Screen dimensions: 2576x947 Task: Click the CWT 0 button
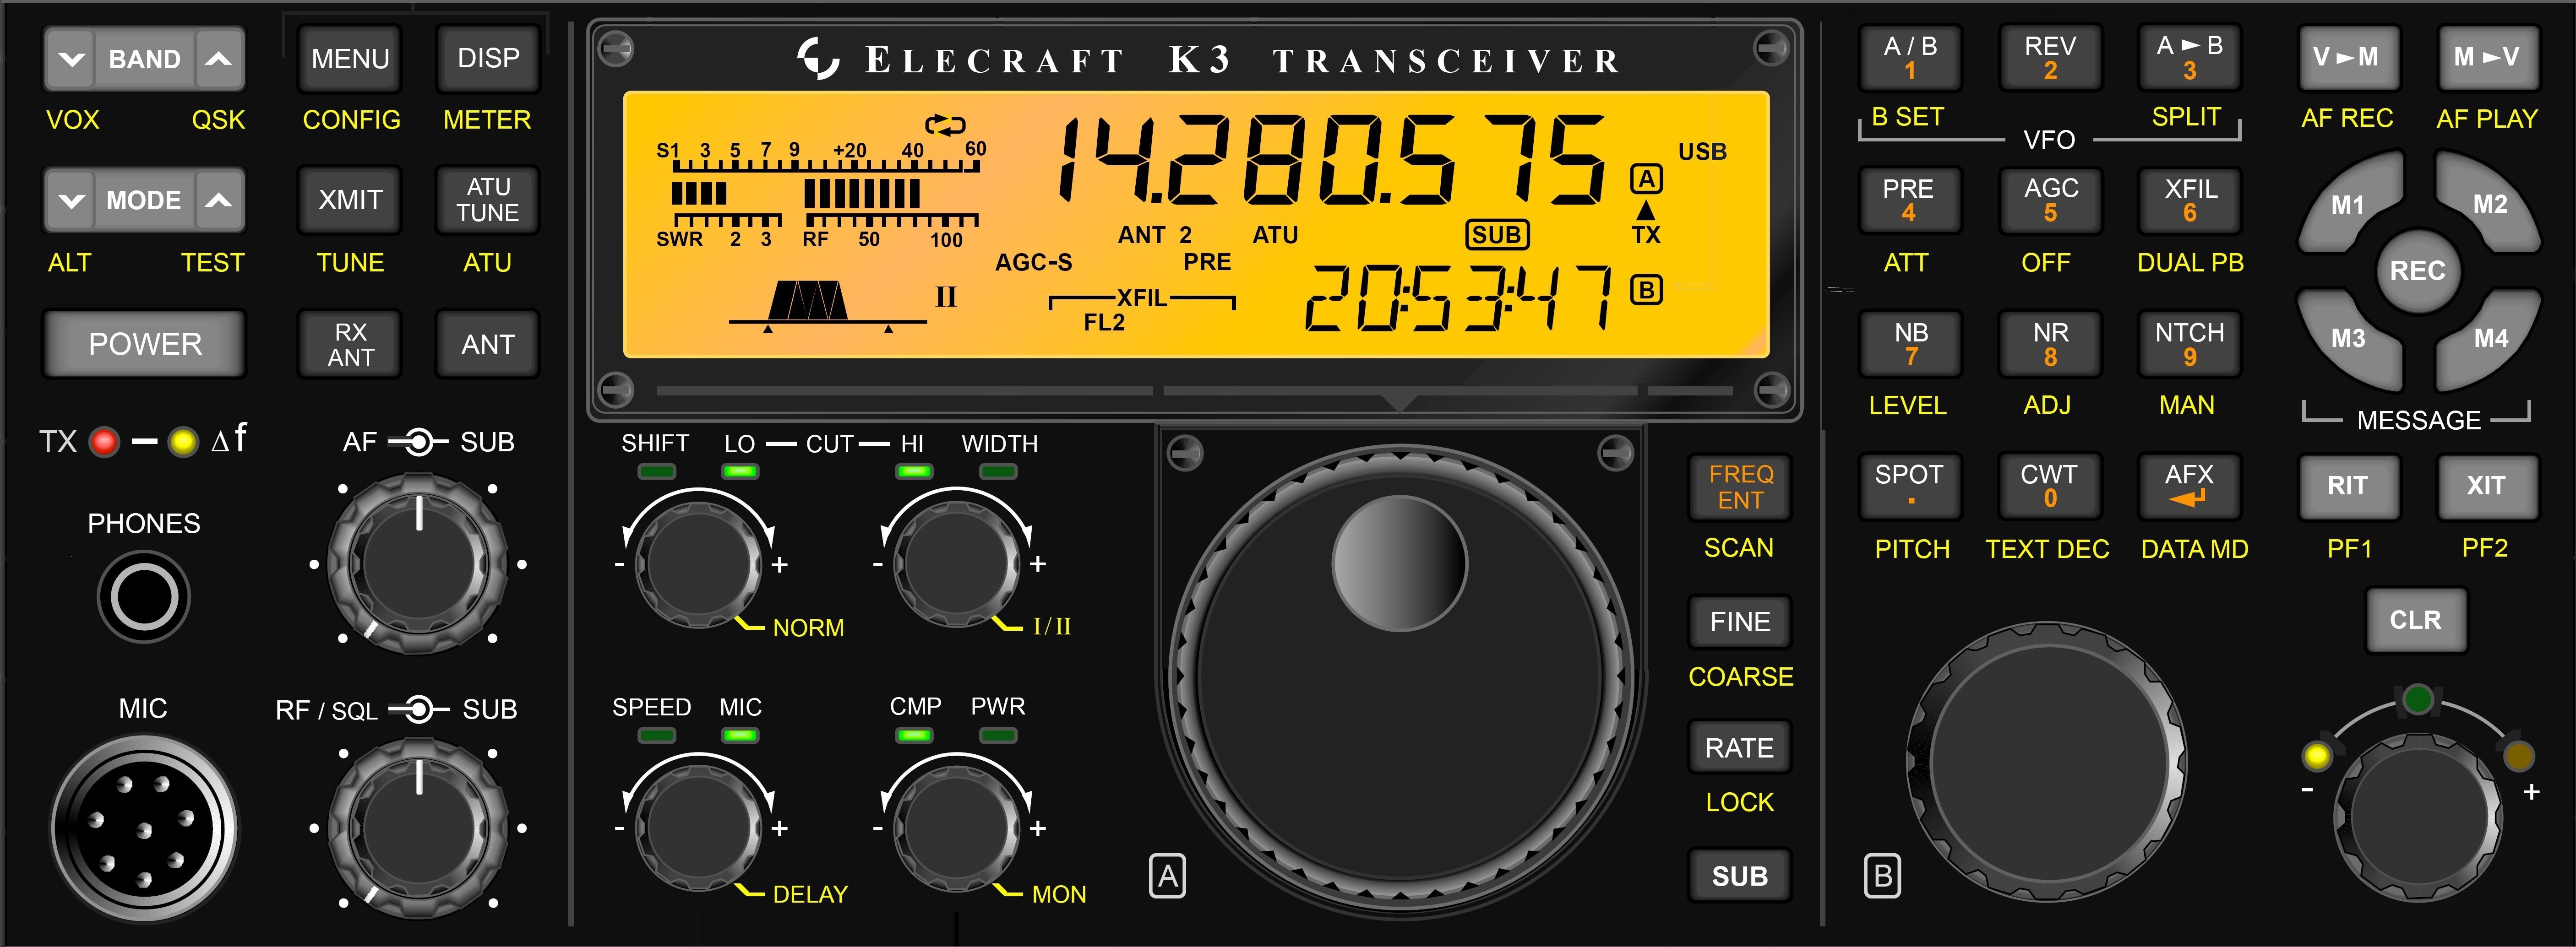point(2050,487)
